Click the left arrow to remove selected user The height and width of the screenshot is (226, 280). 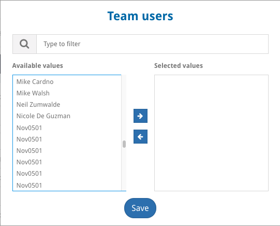pos(140,137)
